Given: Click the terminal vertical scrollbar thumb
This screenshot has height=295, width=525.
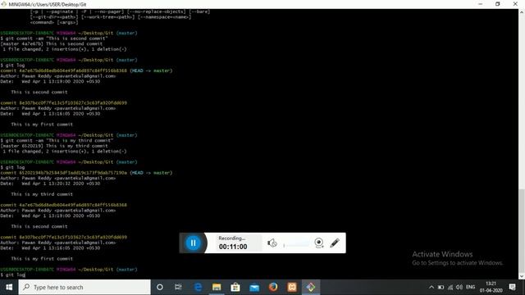Looking at the screenshot, I should click(522, 231).
